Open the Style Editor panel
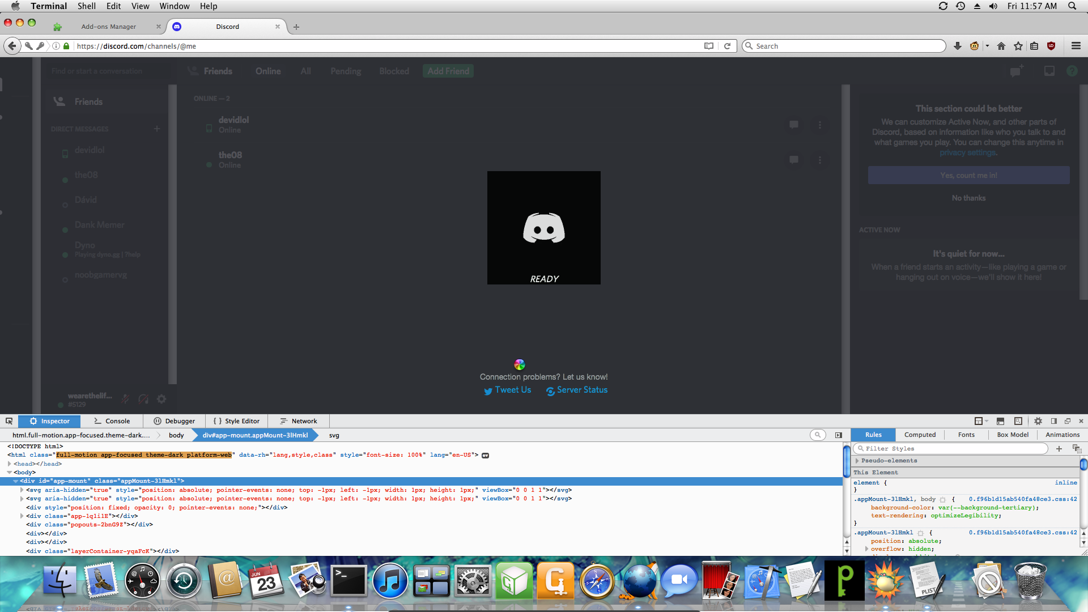 pos(236,421)
